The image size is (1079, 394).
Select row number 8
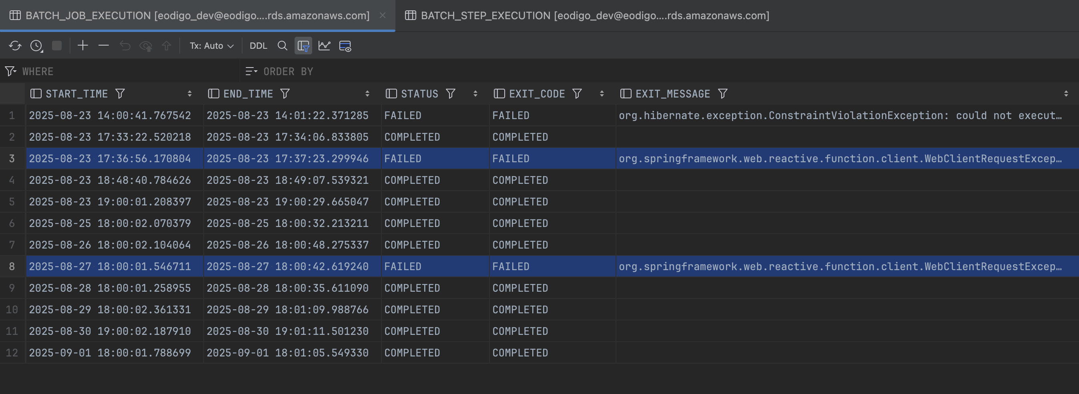coord(12,267)
